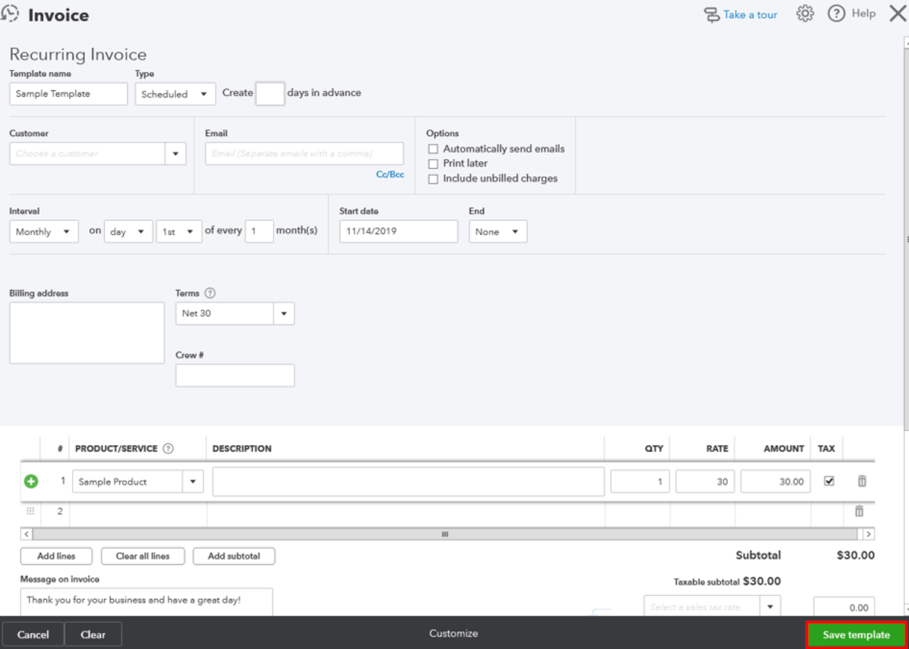
Task: Open the Product/Service help tooltip icon
Action: click(168, 448)
